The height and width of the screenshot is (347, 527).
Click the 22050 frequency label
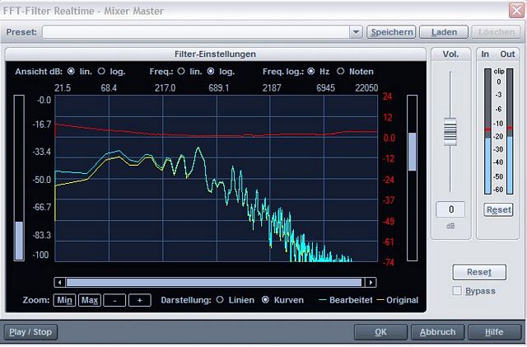tap(366, 88)
